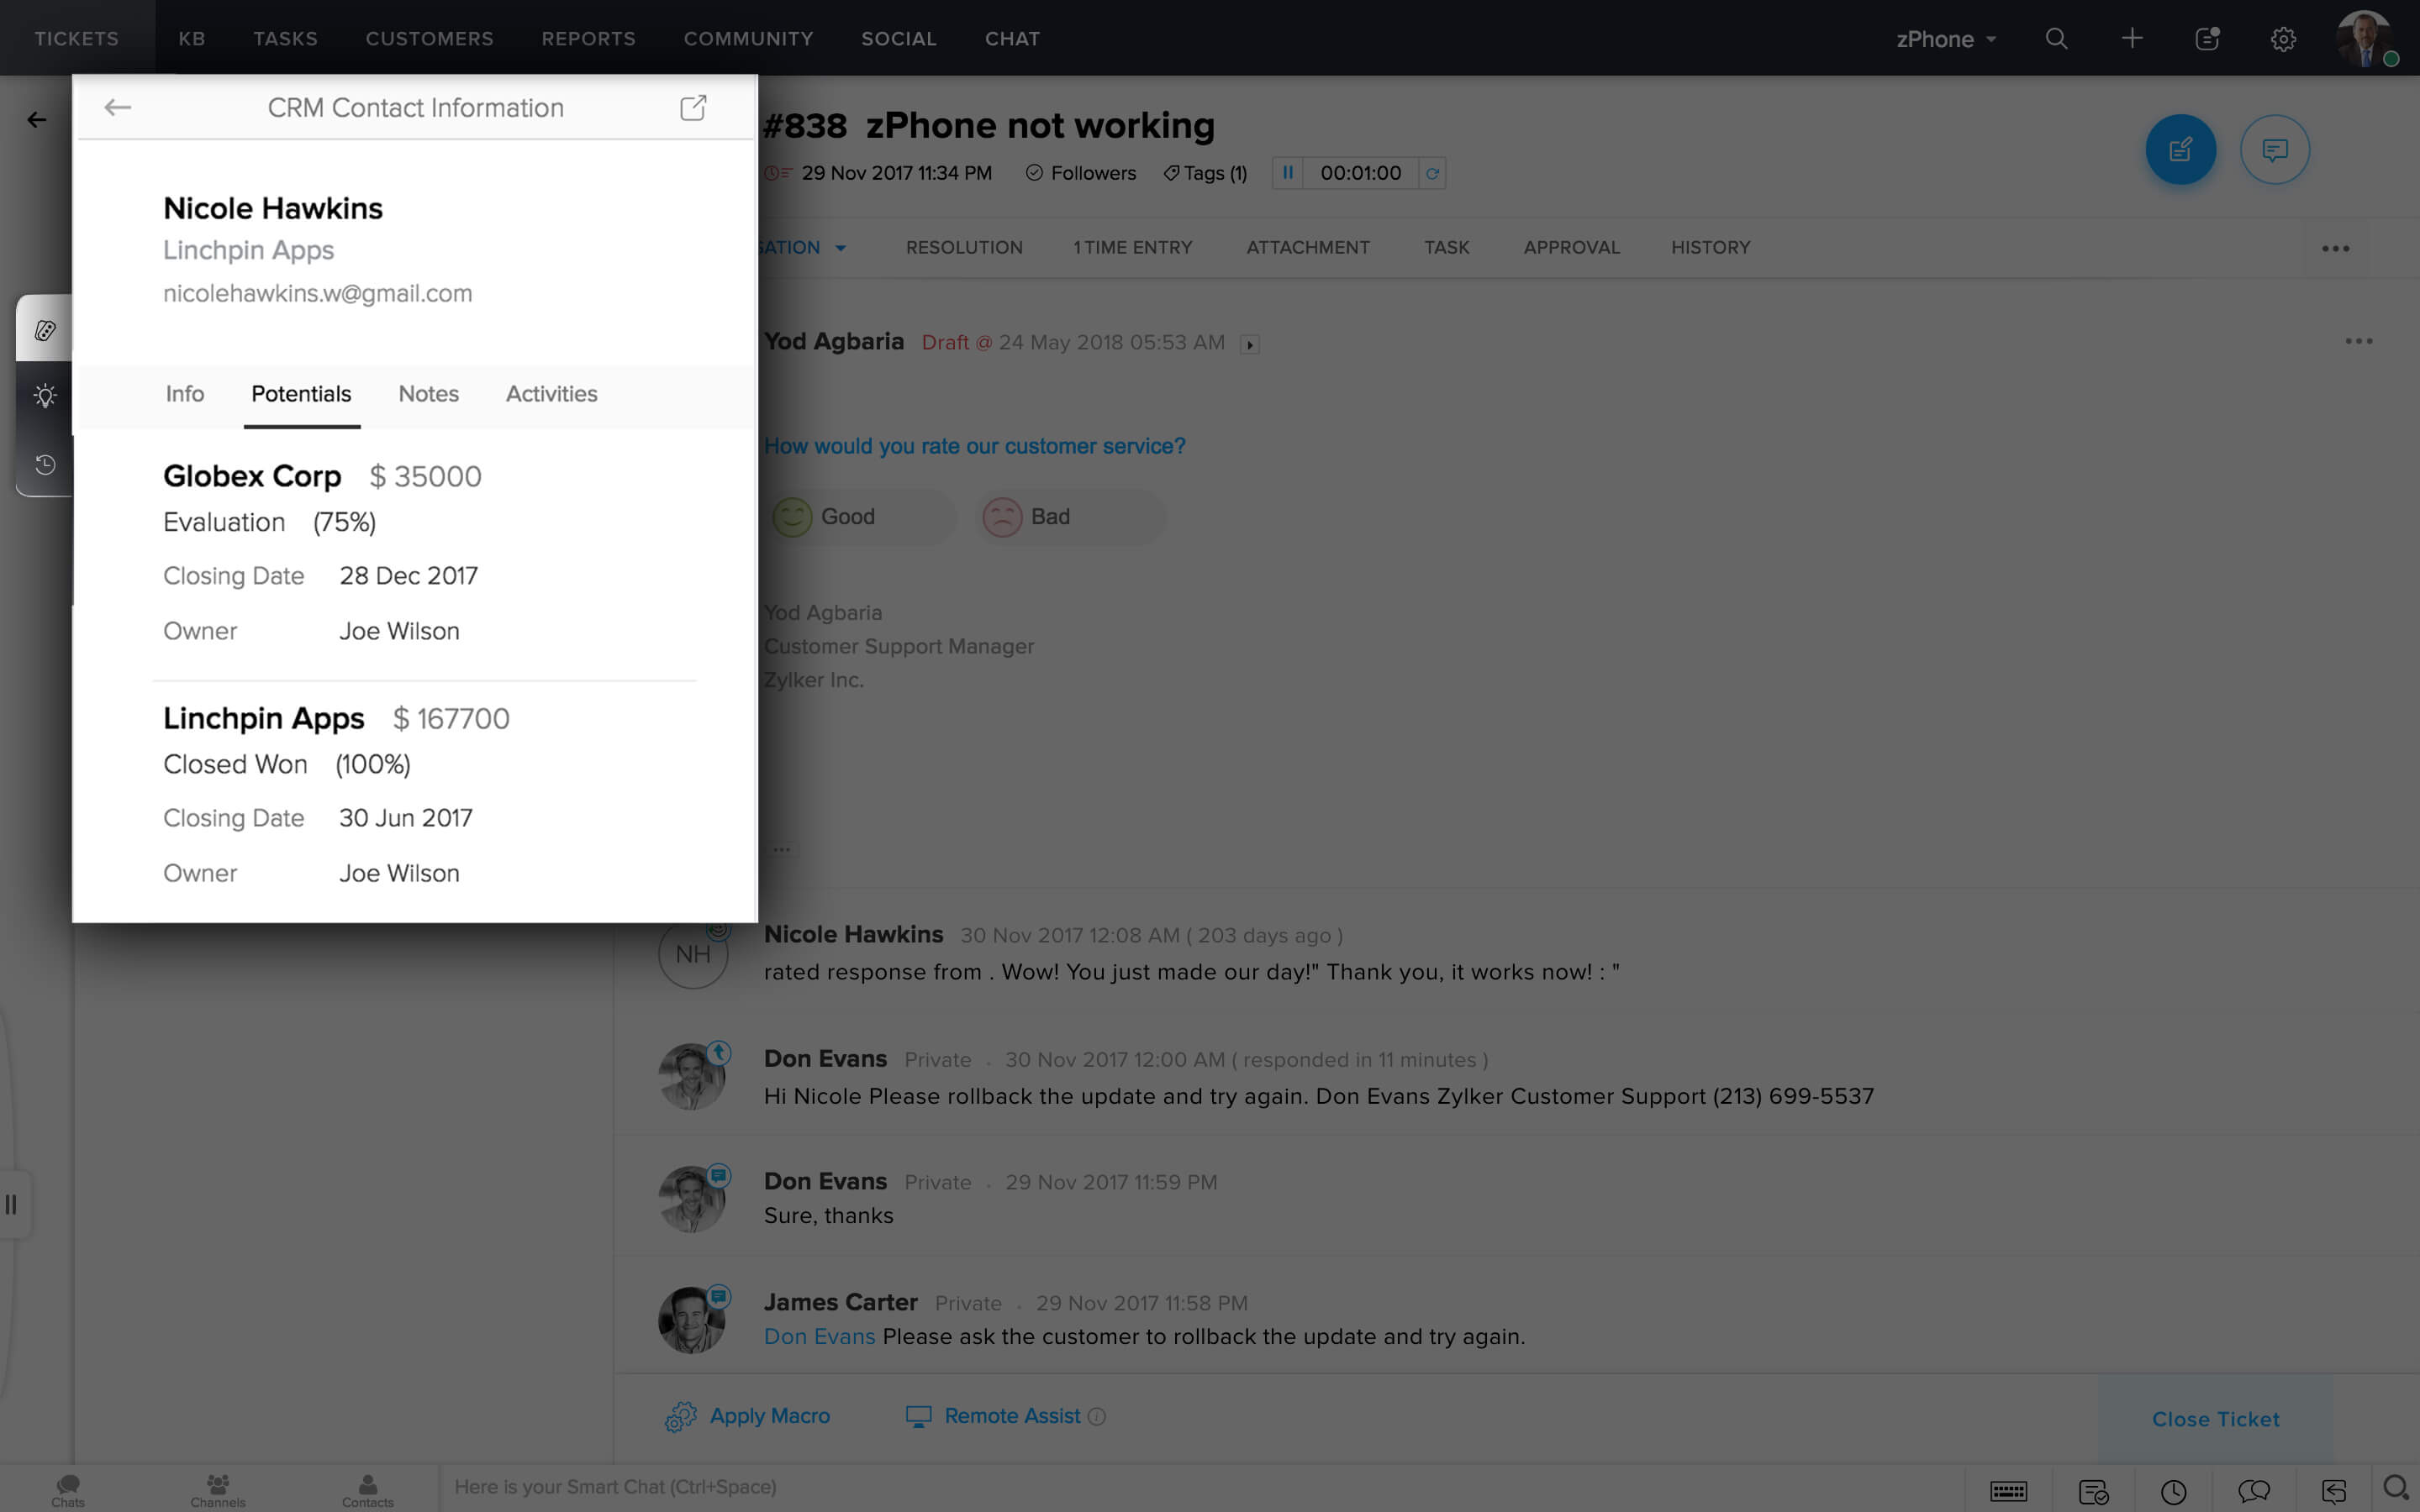The image size is (2420, 1512).
Task: Expand the collapsed draft content ellipsis
Action: (x=782, y=849)
